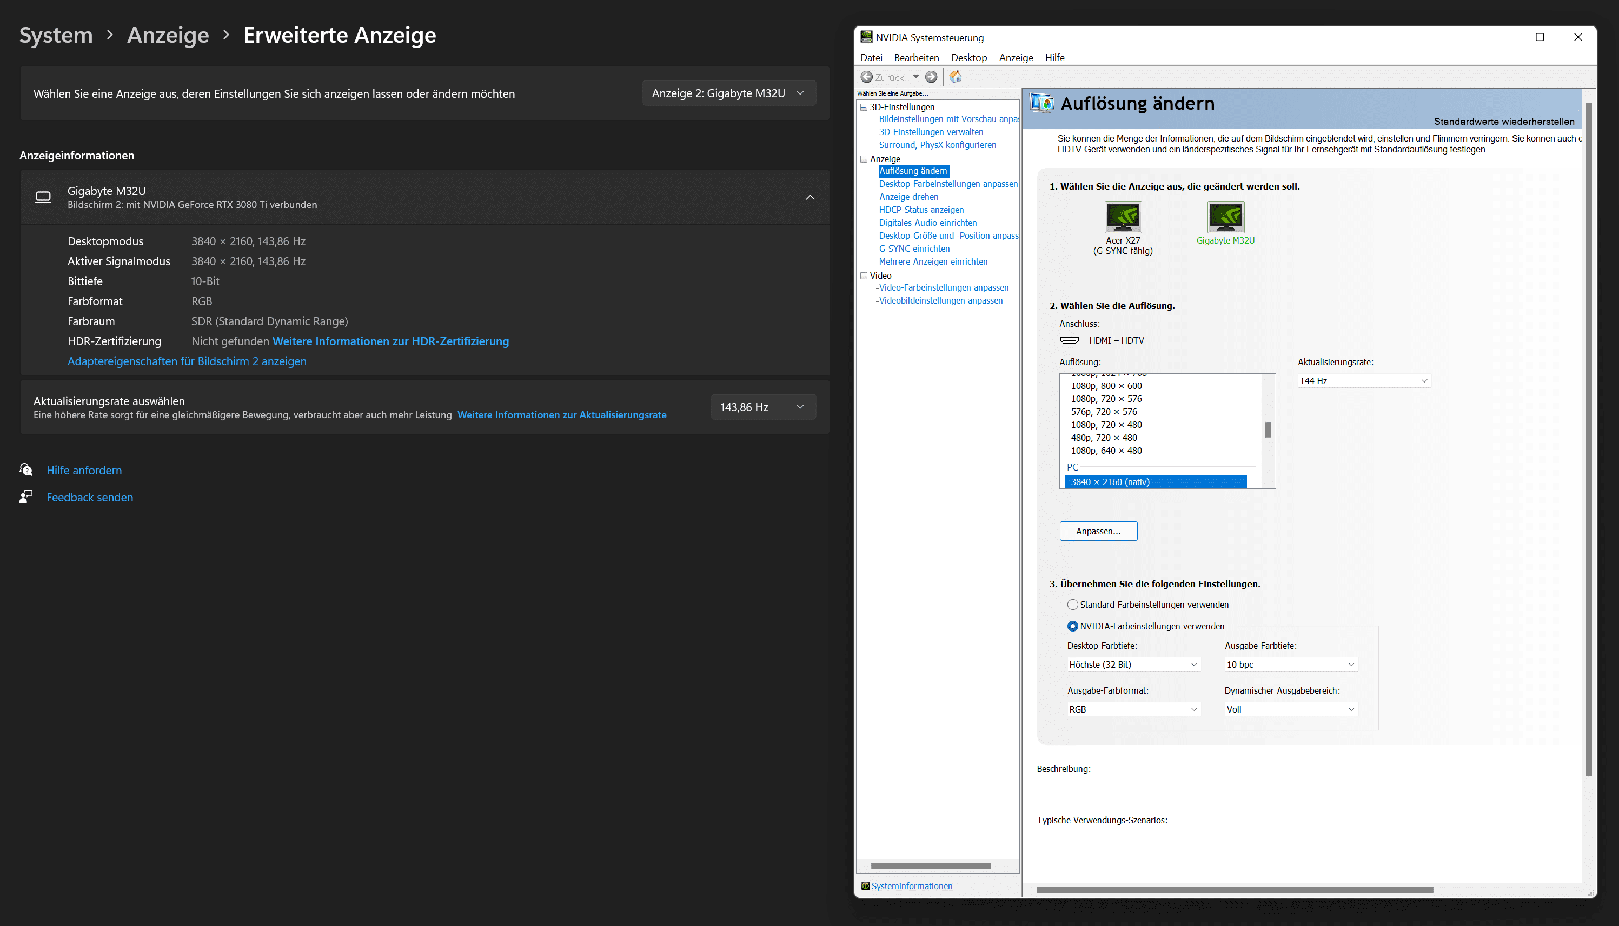Select 1080p, 800 × 600 resolution

pos(1106,385)
